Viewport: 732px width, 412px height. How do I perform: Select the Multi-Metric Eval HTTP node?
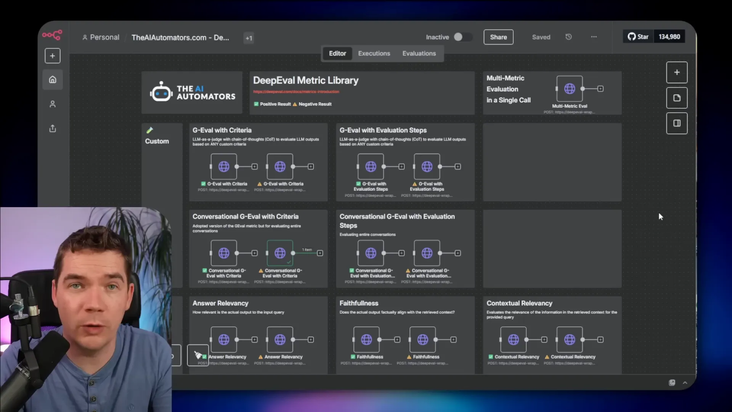coord(570,89)
